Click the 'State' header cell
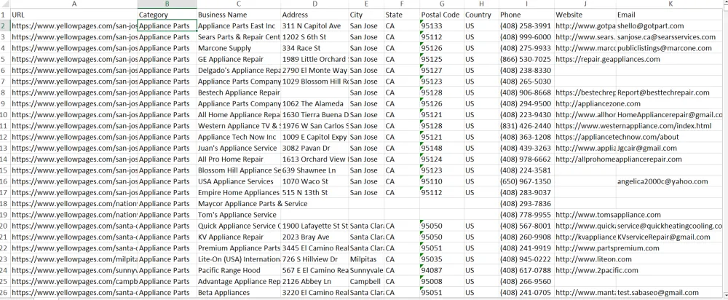 coord(402,15)
